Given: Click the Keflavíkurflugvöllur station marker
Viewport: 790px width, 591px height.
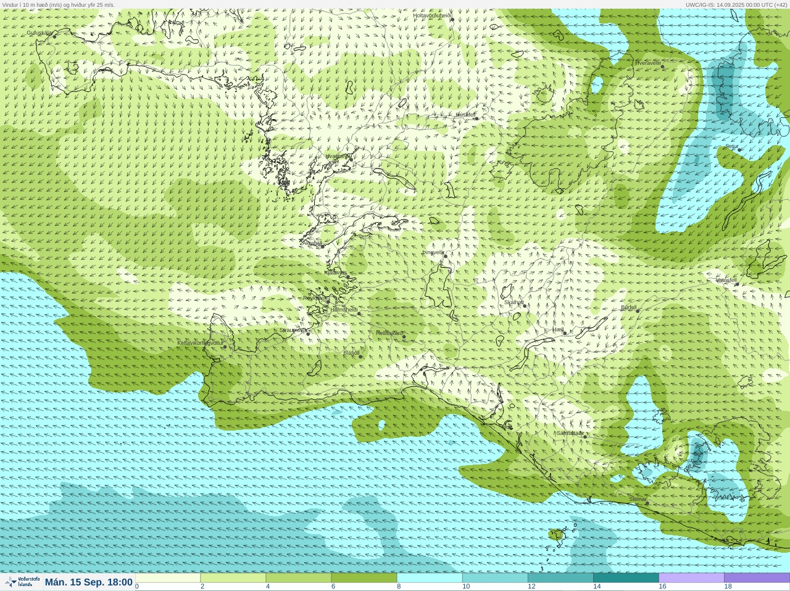Looking at the screenshot, I should (x=225, y=347).
